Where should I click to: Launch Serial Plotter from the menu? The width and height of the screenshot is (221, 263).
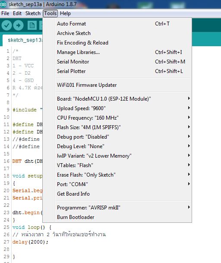(x=124, y=71)
